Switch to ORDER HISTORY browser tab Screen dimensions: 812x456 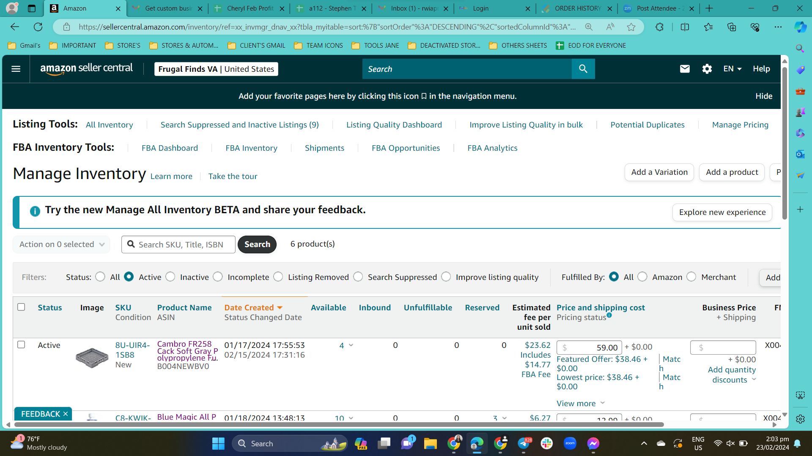pos(577,8)
